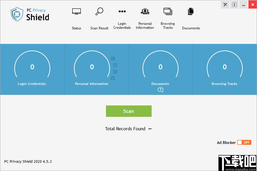257x171 pixels.
Task: Switch to the Status tab
Action: 76,19
